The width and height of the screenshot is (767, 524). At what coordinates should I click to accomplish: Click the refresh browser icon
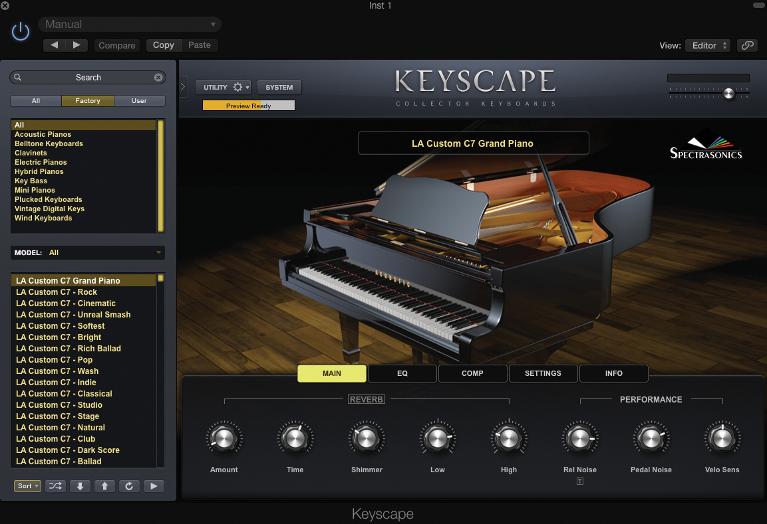[x=129, y=486]
